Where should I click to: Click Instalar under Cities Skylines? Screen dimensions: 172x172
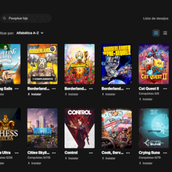(34, 163)
